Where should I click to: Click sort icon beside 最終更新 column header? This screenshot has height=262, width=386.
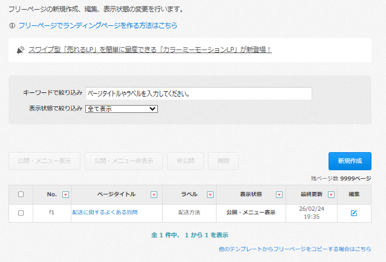coord(329,194)
